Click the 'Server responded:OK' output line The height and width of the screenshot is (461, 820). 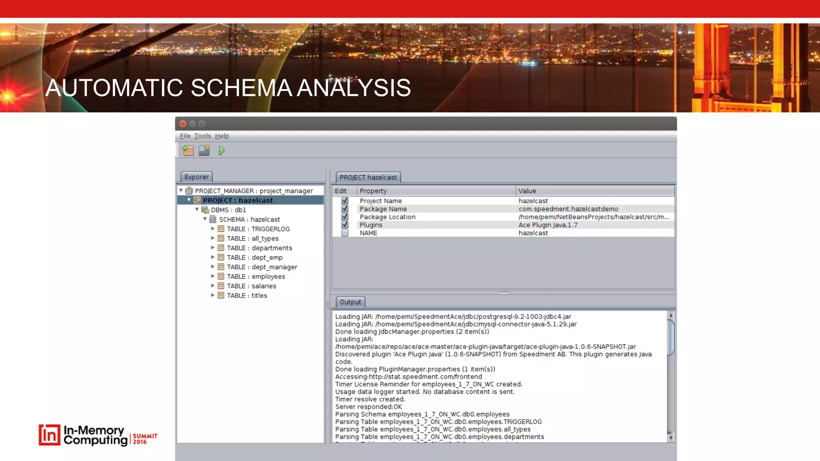coord(368,407)
